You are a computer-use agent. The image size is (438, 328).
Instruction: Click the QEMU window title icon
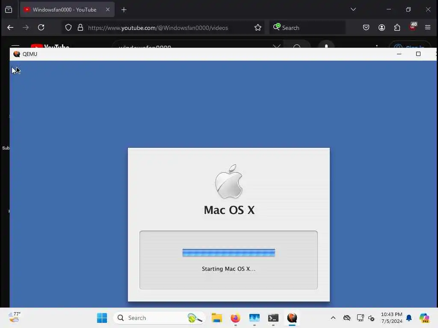pos(17,54)
